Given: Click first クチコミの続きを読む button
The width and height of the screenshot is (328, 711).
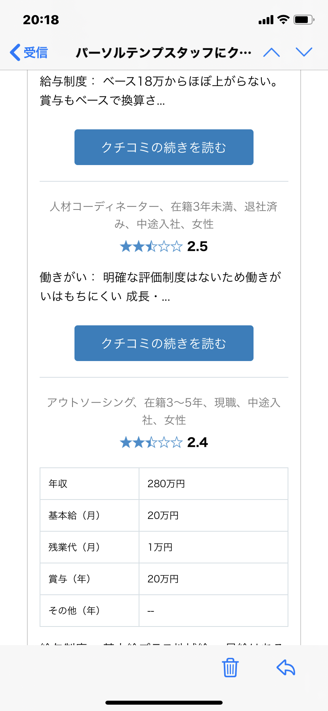Looking at the screenshot, I should click(164, 147).
